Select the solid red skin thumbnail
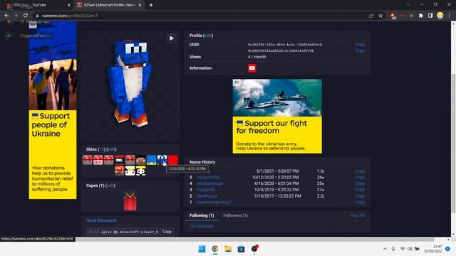 point(173,160)
